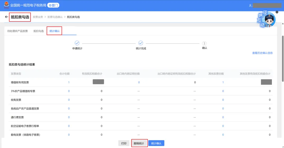Image resolution: width=284 pixels, height=148 pixels.
Task: Click the 申请统计 step checkmark circle
Action: [77, 43]
